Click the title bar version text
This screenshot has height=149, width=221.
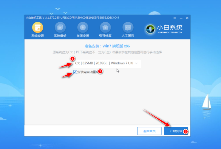click(72, 18)
